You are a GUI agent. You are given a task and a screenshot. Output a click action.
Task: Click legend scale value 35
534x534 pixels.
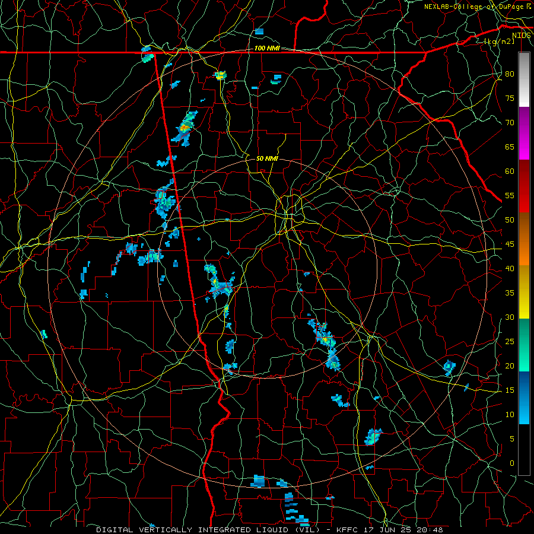(x=510, y=293)
